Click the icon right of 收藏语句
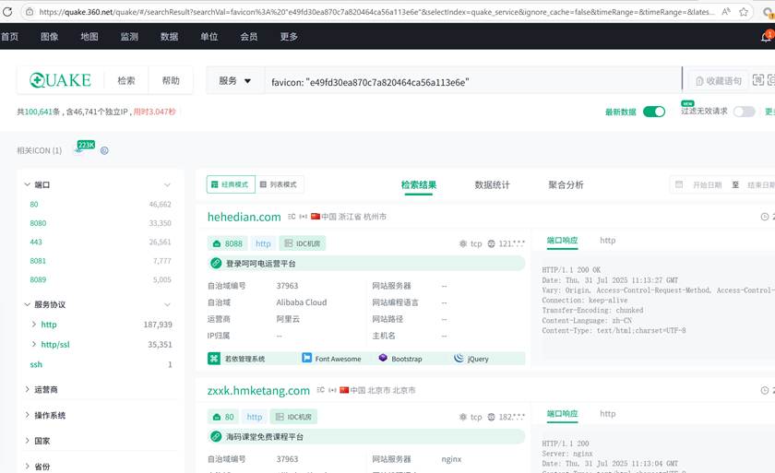Image resolution: width=775 pixels, height=473 pixels. coord(757,80)
